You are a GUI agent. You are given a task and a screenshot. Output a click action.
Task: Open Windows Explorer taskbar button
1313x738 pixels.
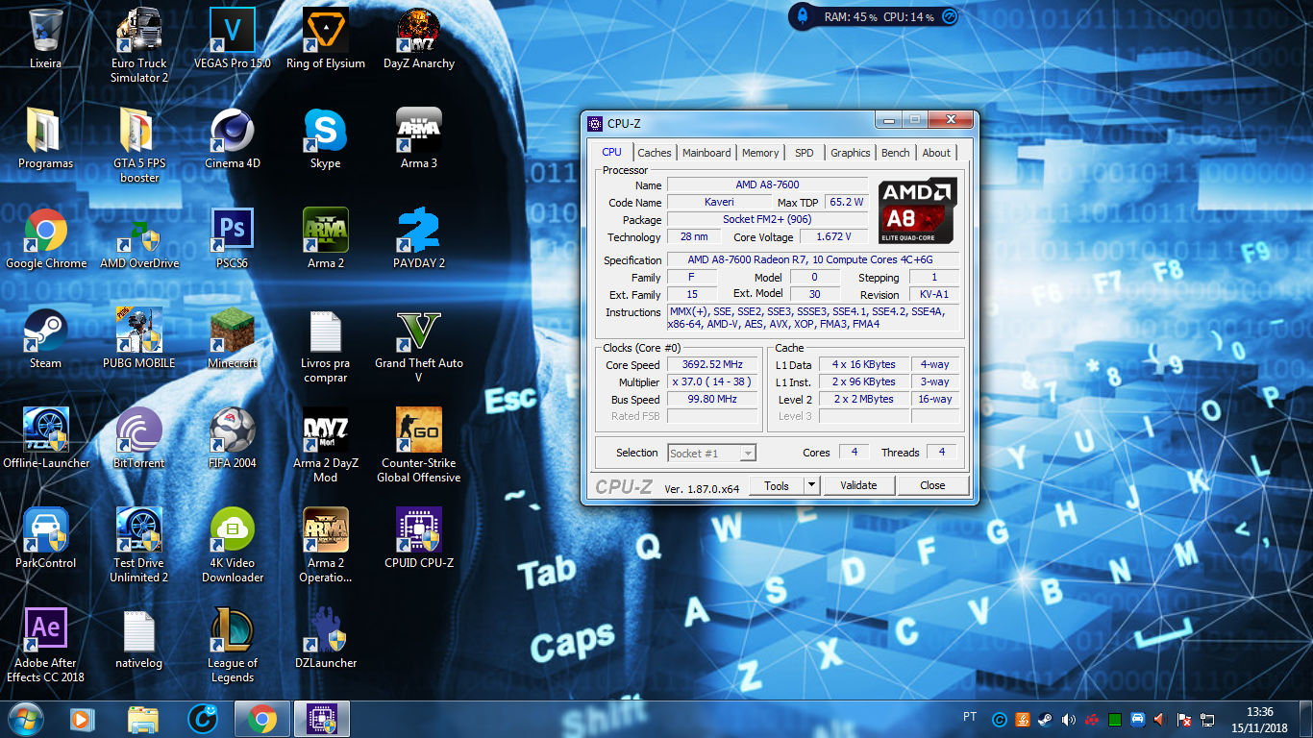point(143,719)
